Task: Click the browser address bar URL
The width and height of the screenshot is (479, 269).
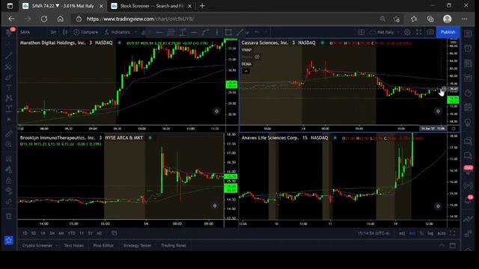Action: tap(141, 19)
